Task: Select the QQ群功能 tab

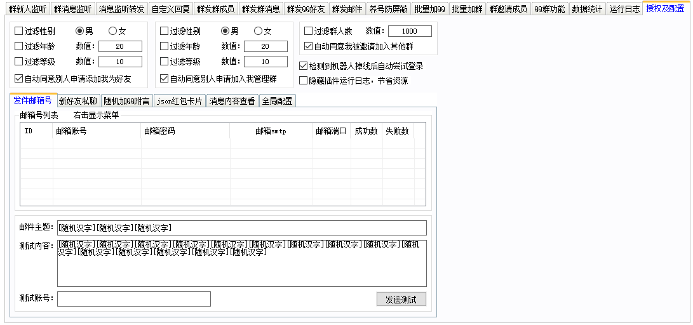Action: 549,9
